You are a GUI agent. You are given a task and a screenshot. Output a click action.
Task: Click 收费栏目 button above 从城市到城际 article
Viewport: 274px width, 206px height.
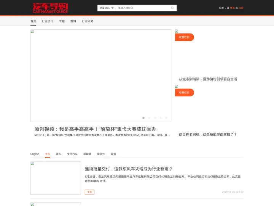point(184,37)
